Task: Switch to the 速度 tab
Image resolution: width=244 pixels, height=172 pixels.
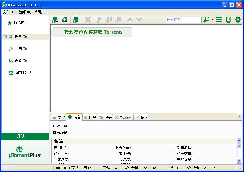Action: coord(141,117)
